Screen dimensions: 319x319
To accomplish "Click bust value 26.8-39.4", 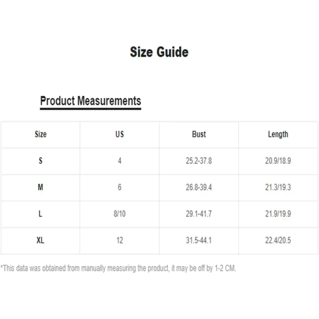I will pyautogui.click(x=199, y=187).
